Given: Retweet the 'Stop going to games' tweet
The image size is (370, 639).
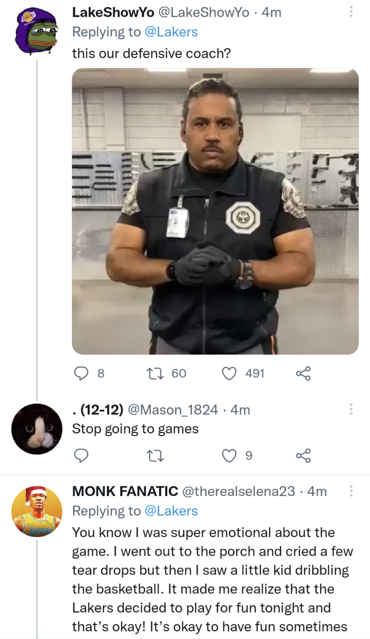Looking at the screenshot, I should tap(155, 456).
